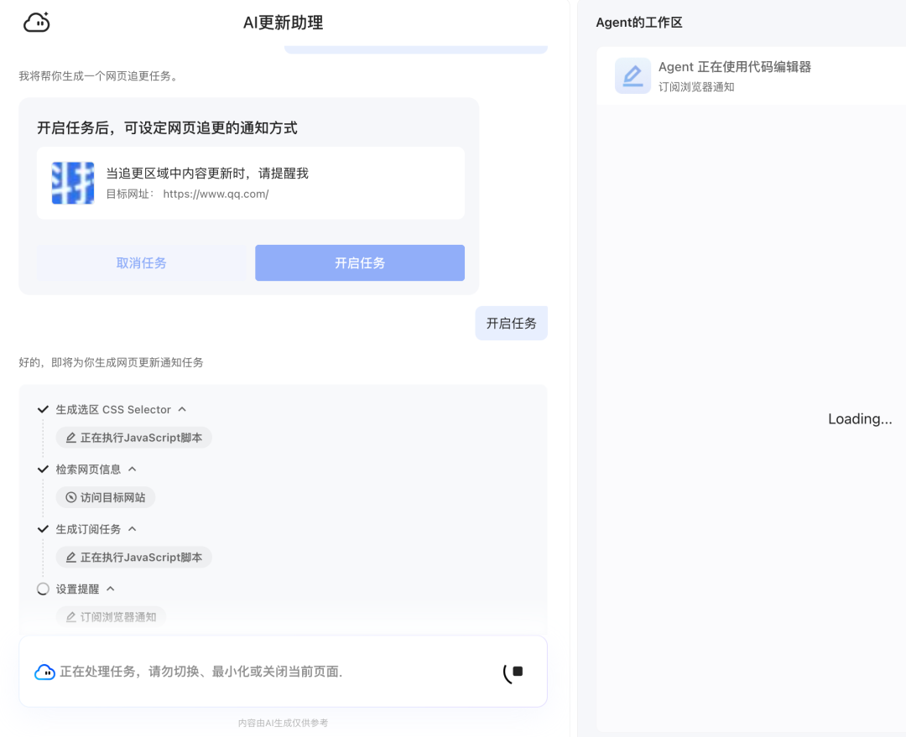Collapse the 检索网页信息 step

(132, 470)
